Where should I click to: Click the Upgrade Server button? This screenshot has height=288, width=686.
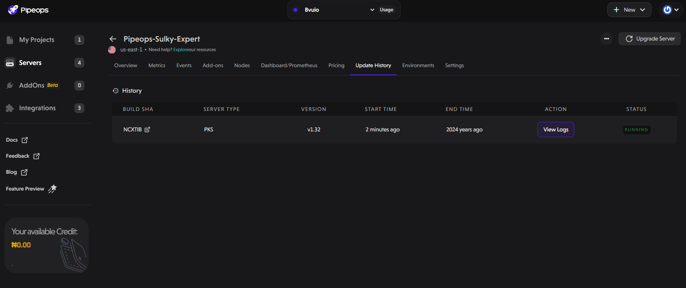pyautogui.click(x=650, y=39)
